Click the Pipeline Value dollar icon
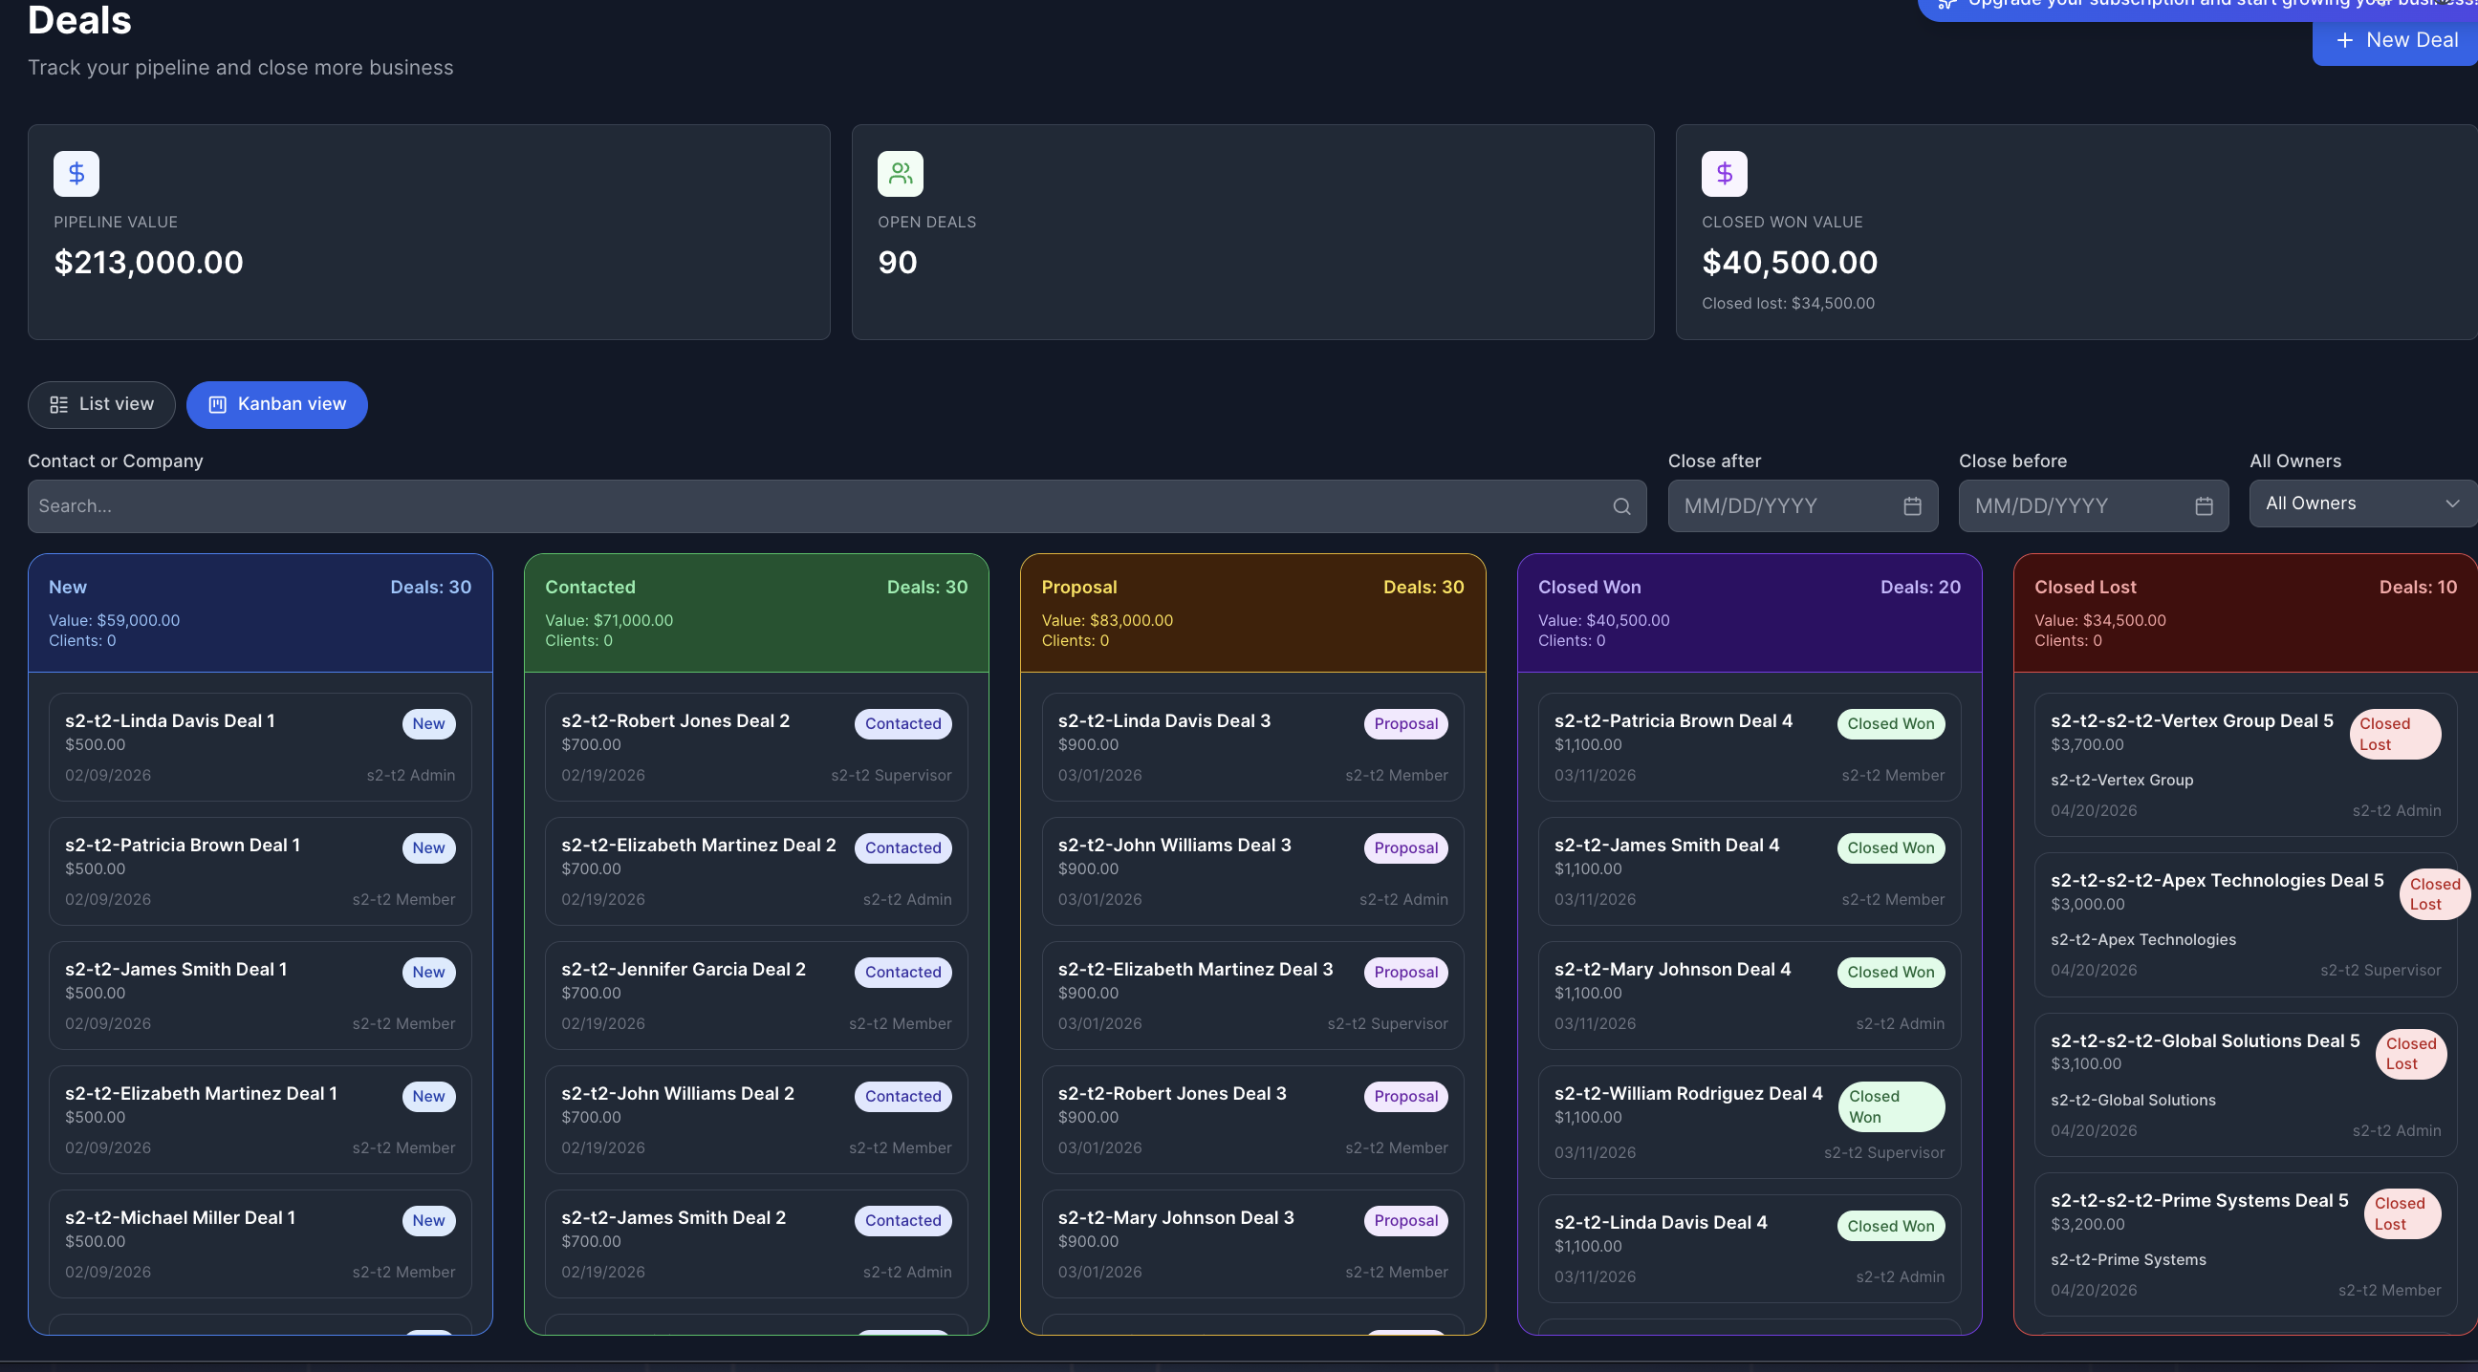Viewport: 2478px width, 1372px height. coord(76,174)
